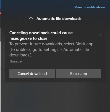The height and width of the screenshot is (112, 110).
Task: Click the Thursday timestamp on the notification
Action: pyautogui.click(x=16, y=61)
